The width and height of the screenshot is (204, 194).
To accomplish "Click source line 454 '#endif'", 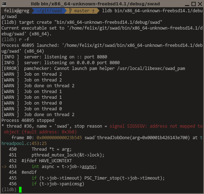I will click(x=29, y=172).
